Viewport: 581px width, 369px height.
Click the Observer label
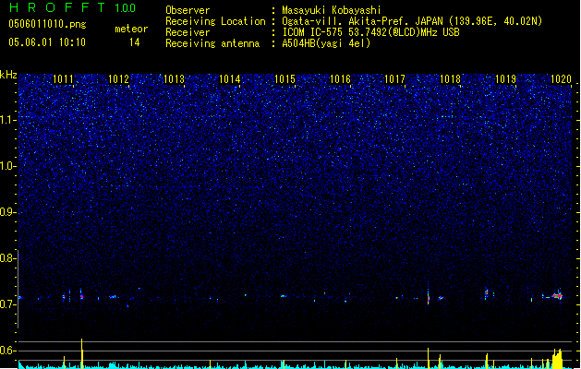188,10
